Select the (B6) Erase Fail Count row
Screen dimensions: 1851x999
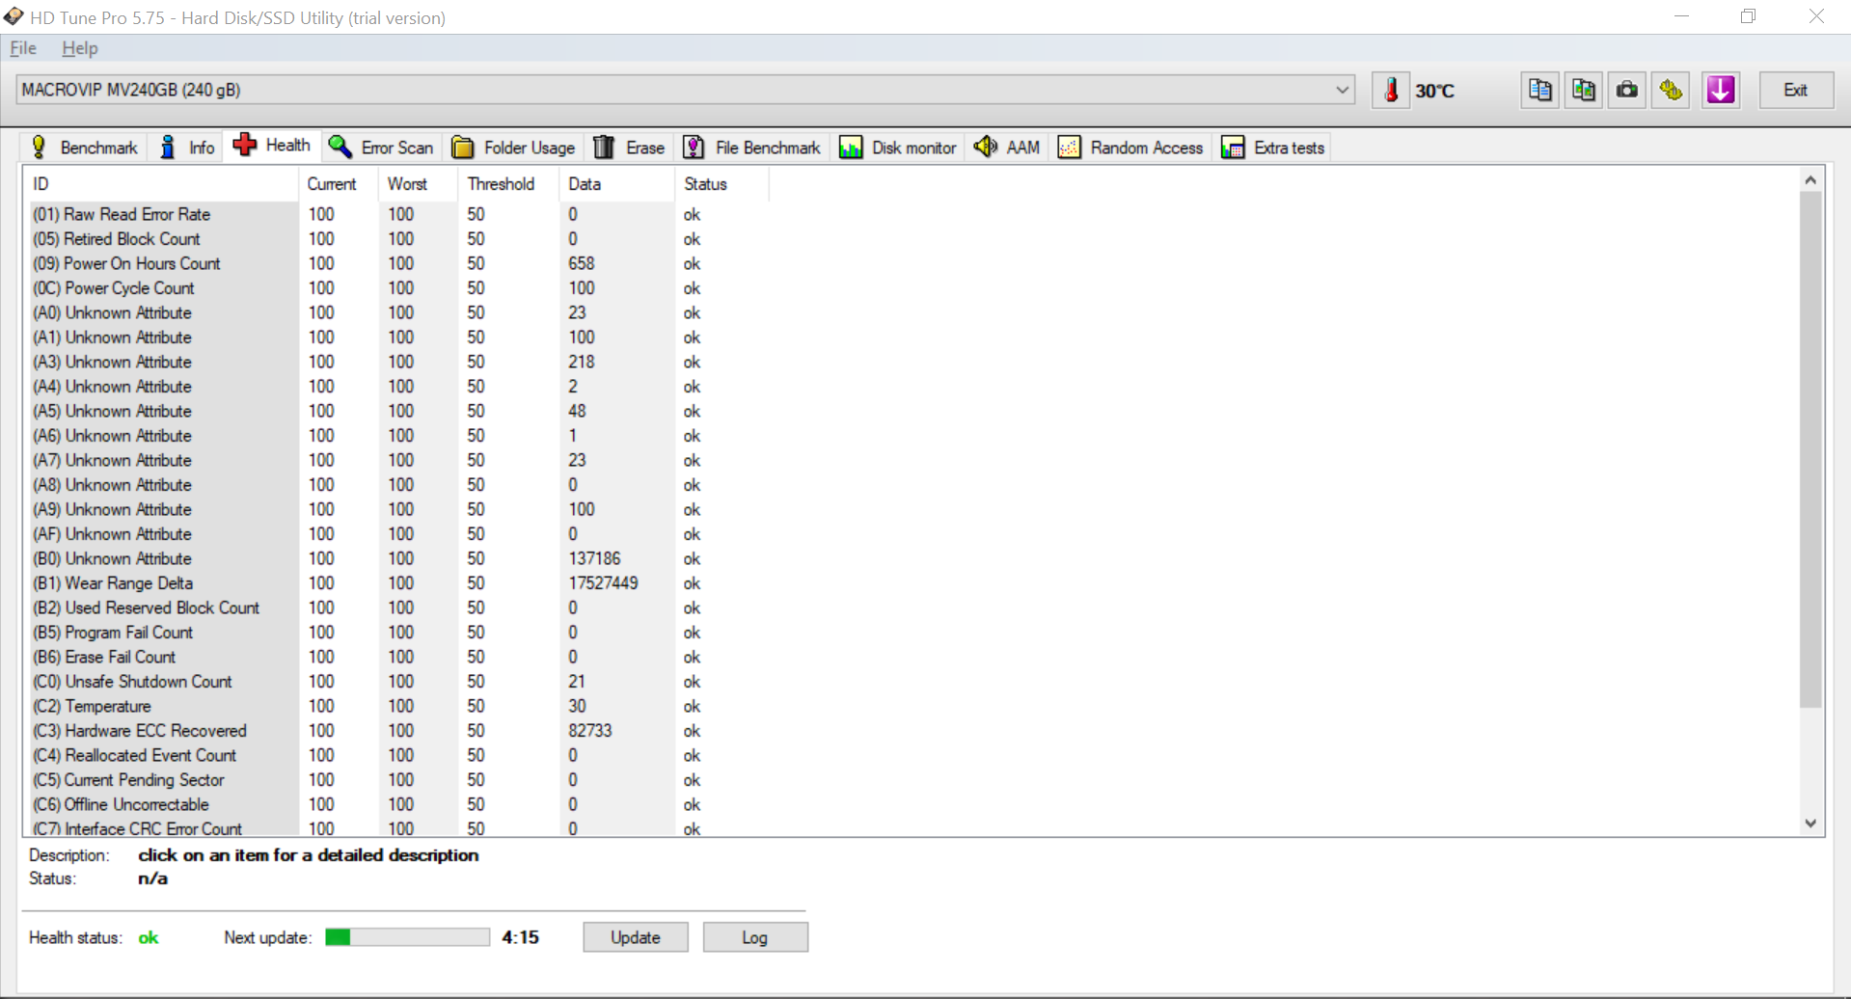pyautogui.click(x=396, y=657)
